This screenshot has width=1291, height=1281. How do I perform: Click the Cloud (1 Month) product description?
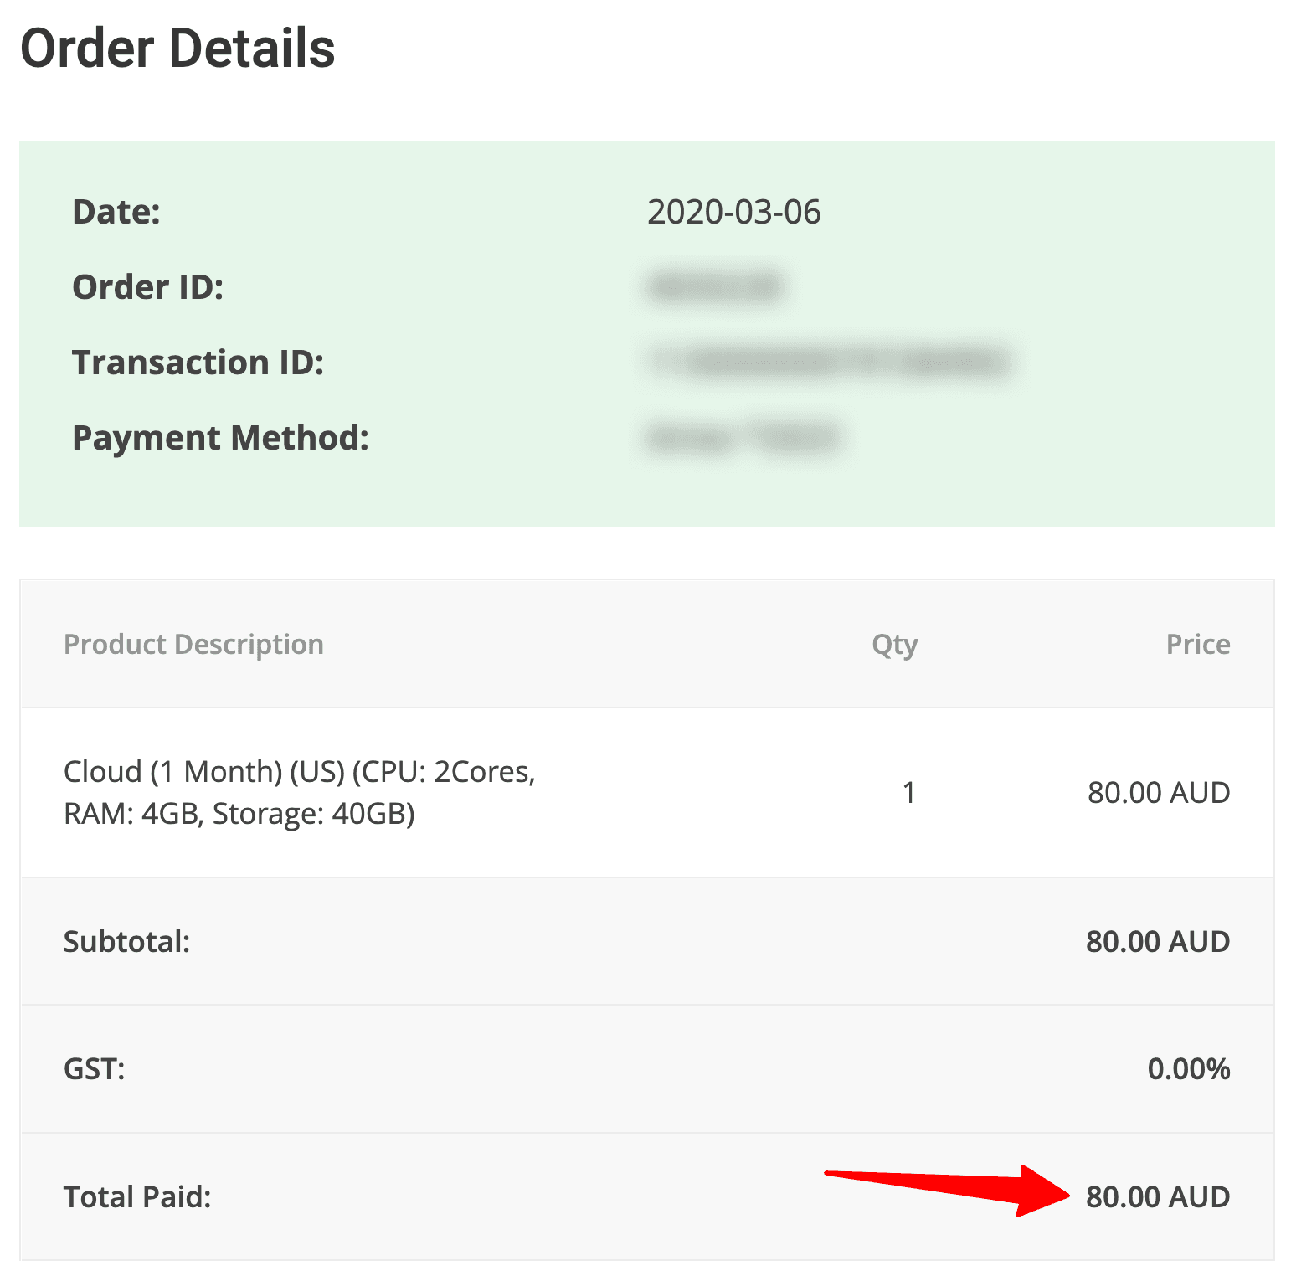tap(300, 792)
